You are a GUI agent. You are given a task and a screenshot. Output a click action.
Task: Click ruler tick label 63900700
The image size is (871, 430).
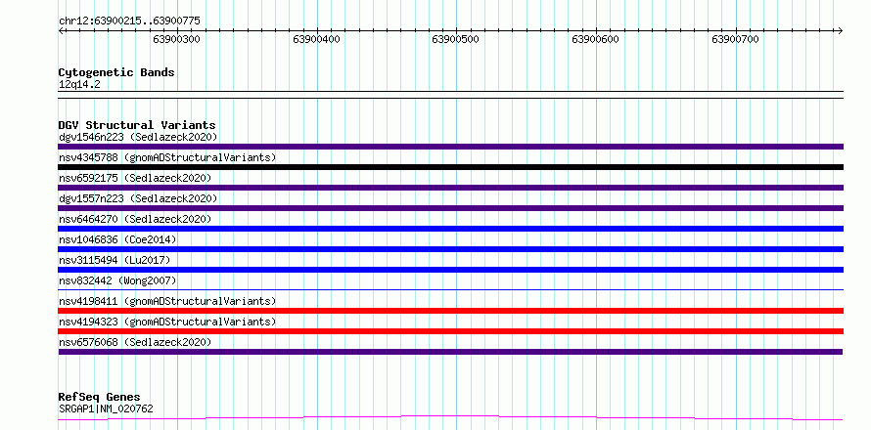735,39
